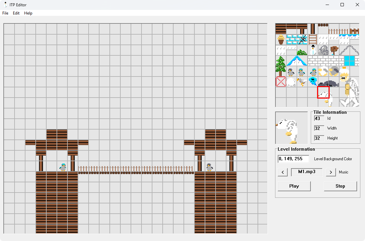Choose the snowman tile in the palette
The width and height of the screenshot is (365, 241).
(313, 50)
